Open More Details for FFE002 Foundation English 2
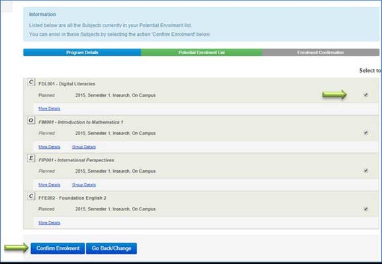 [x=49, y=223]
